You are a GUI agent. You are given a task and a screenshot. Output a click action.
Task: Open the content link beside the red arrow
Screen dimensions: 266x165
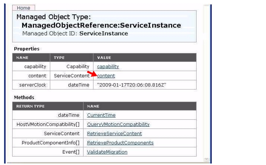[x=106, y=76]
